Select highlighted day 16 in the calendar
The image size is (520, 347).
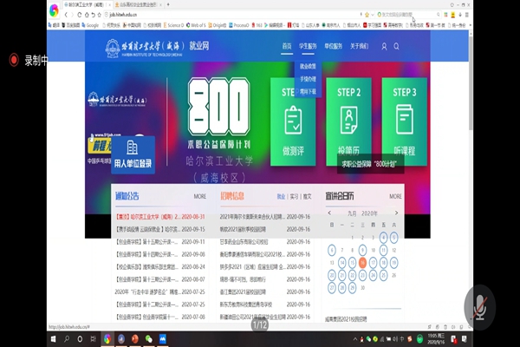pos(362,263)
